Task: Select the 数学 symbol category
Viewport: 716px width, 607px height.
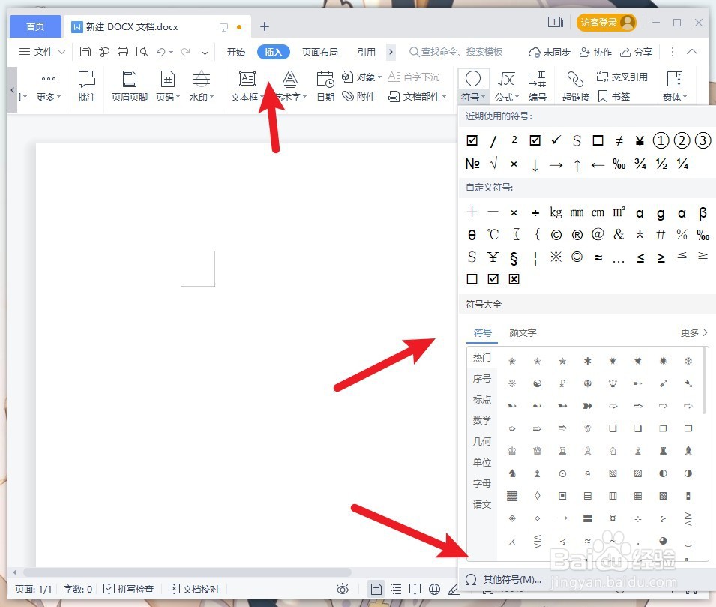Action: (x=482, y=420)
